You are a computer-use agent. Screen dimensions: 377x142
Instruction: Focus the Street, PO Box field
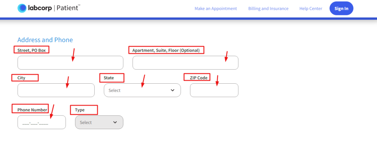click(70, 63)
